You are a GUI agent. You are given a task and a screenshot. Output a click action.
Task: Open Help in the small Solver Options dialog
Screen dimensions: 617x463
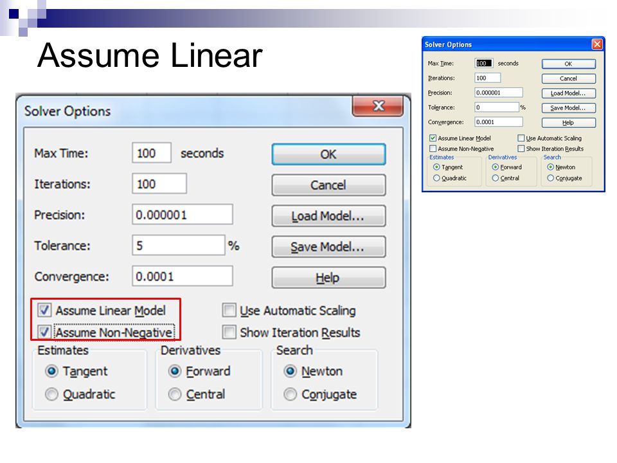tap(569, 122)
